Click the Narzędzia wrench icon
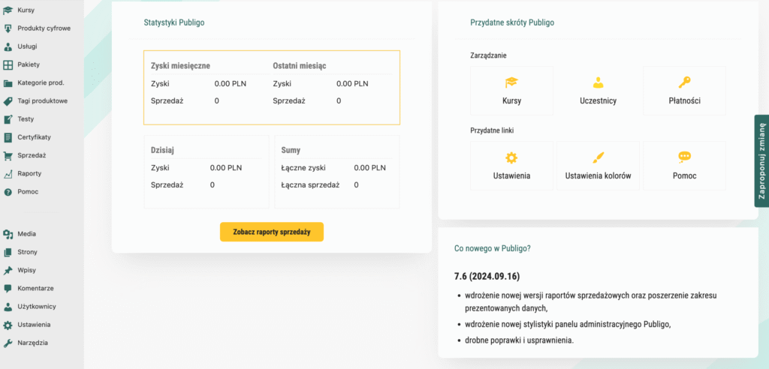 point(8,343)
